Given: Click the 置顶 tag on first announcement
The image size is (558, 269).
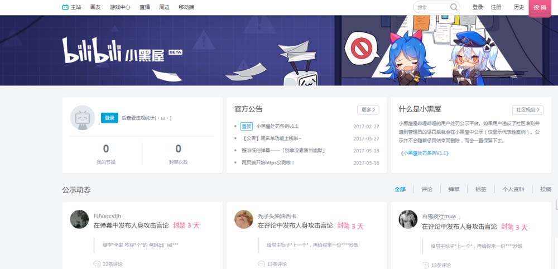Looking at the screenshot, I should tap(246, 126).
